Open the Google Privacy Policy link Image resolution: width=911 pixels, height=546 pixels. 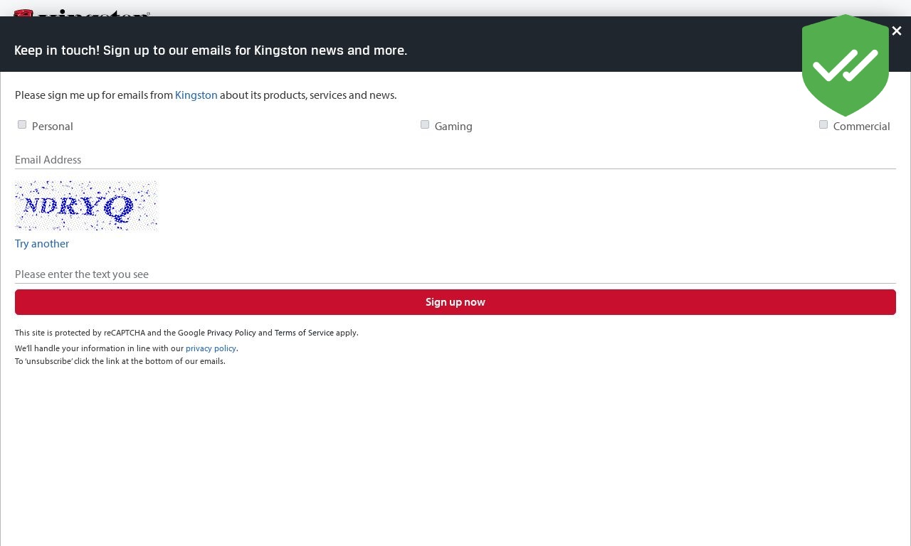(231, 333)
